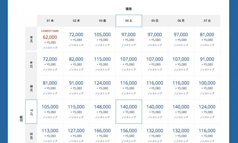
Task: Choose the 100,000 fare for 26 金
Action: (207, 88)
